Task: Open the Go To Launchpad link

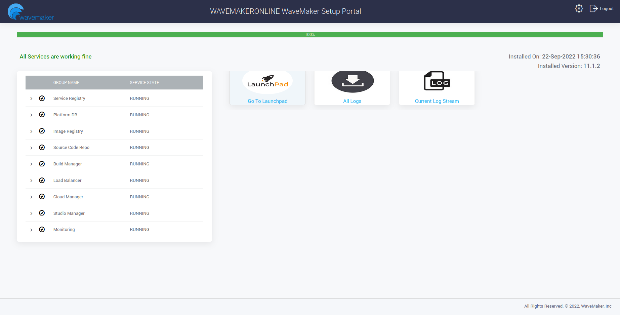Action: 267,101
